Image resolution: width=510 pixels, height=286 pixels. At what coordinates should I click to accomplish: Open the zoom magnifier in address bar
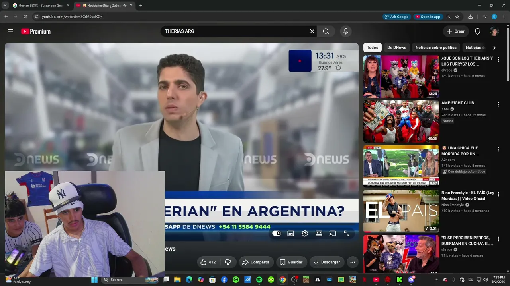click(x=449, y=17)
